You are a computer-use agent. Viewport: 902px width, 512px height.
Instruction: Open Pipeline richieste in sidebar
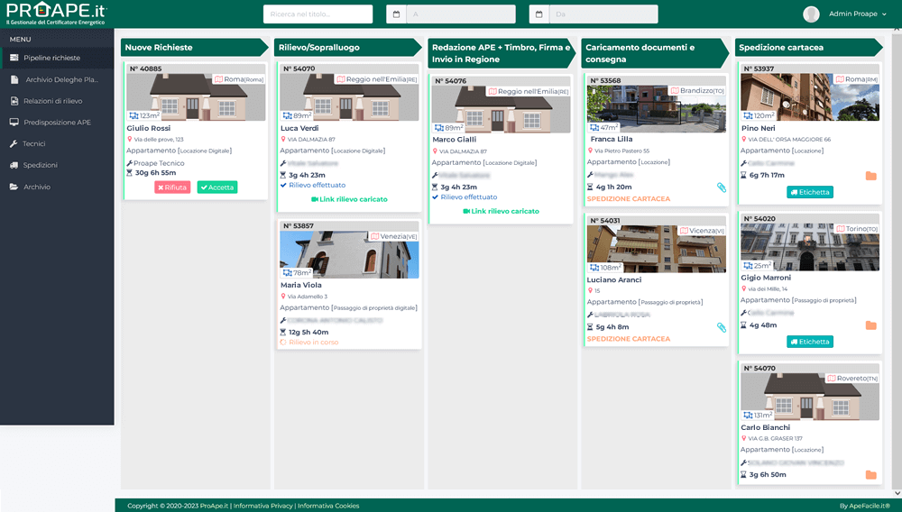point(51,58)
